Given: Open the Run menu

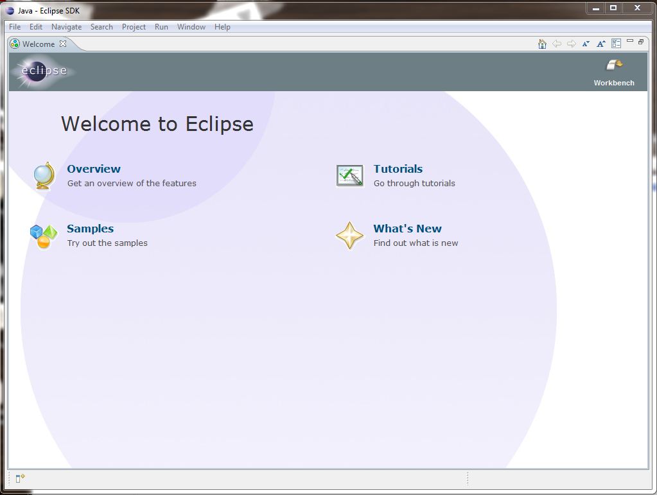Looking at the screenshot, I should pos(161,27).
